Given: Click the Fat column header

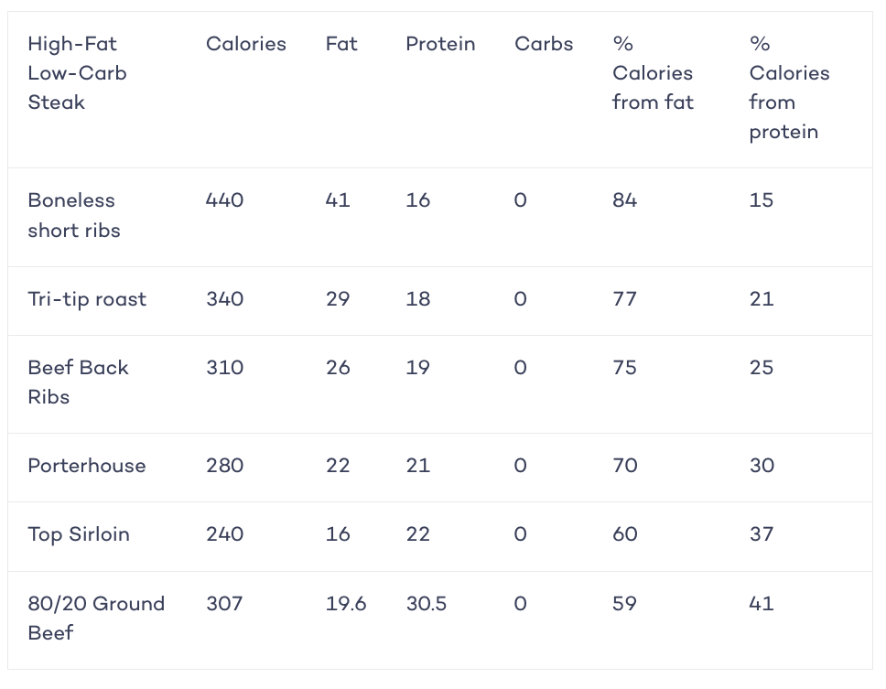Looking at the screenshot, I should (341, 44).
